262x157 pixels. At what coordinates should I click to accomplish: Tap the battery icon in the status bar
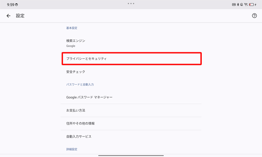click(x=252, y=5)
